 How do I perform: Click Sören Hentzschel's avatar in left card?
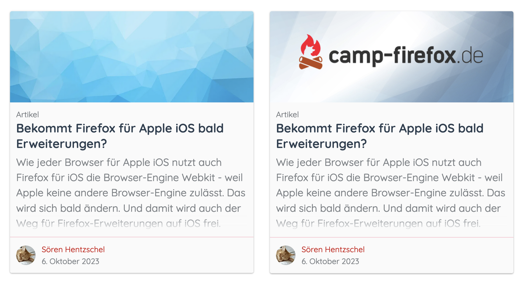click(x=26, y=255)
